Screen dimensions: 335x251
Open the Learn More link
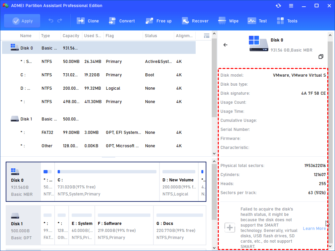(x=314, y=228)
